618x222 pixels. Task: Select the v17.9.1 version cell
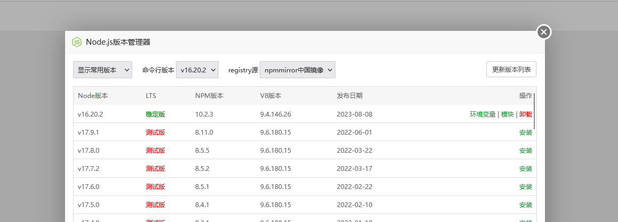pyautogui.click(x=89, y=132)
